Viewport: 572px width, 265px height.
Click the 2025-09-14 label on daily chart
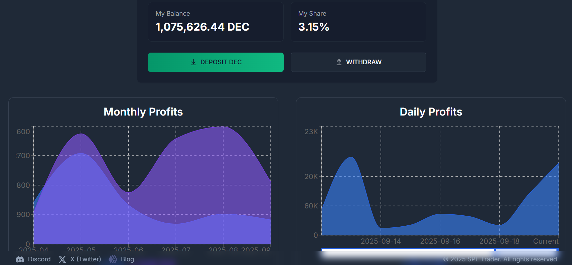(x=381, y=241)
